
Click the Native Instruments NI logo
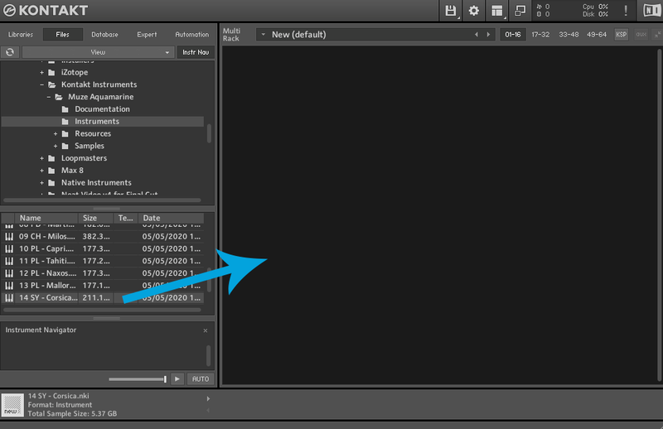pos(651,11)
